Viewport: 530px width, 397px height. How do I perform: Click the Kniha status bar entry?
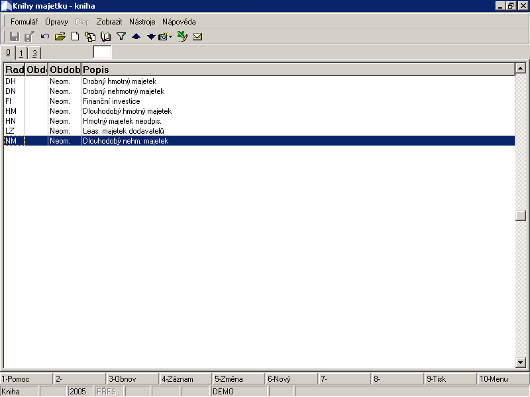coord(19,391)
